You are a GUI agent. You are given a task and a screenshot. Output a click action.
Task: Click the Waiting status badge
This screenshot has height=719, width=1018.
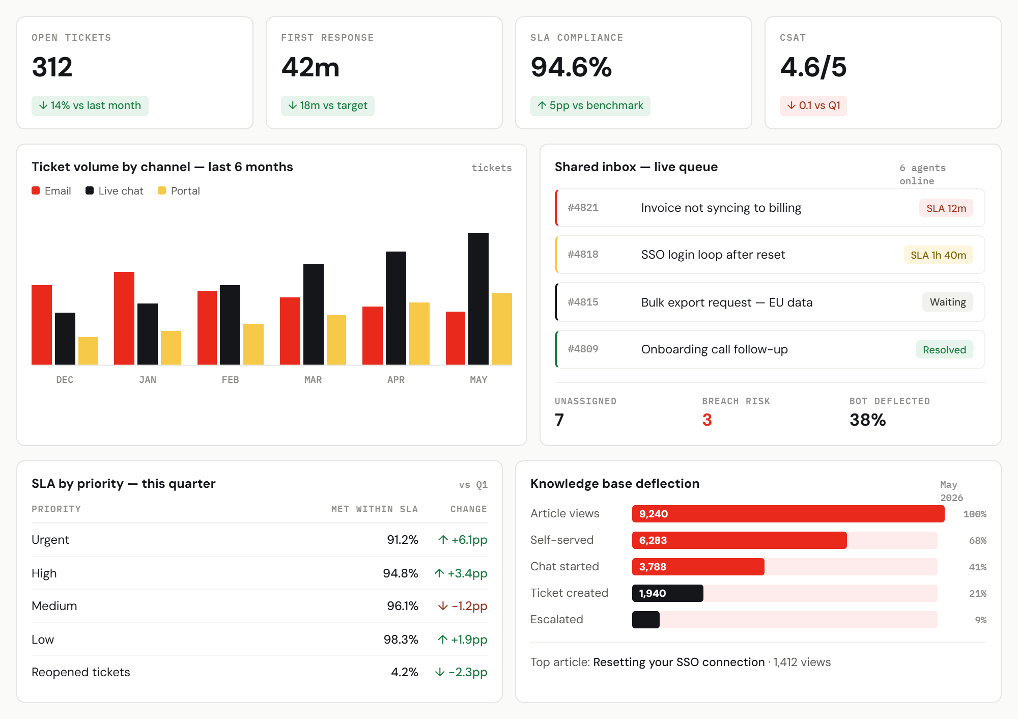tap(948, 302)
